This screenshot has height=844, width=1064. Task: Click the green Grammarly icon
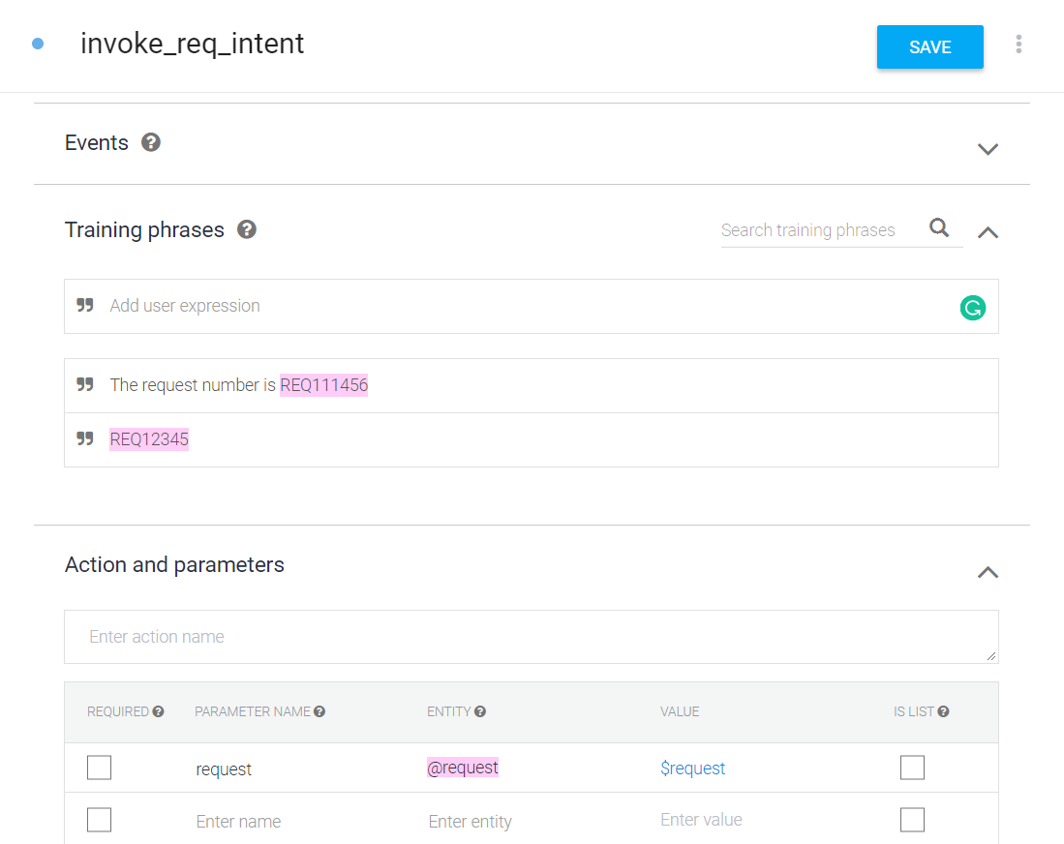tap(972, 308)
